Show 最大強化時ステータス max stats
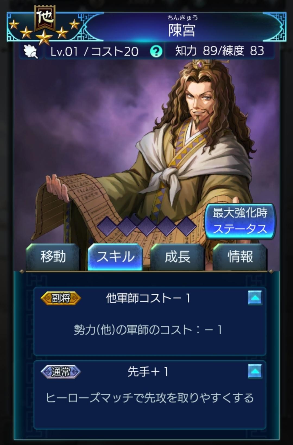This screenshot has height=445, width=293. 240,221
